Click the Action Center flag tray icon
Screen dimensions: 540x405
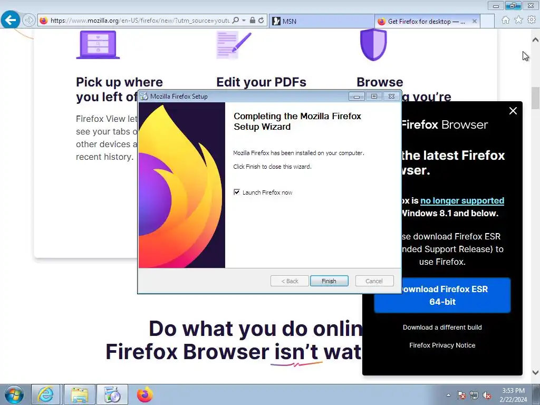click(x=461, y=395)
